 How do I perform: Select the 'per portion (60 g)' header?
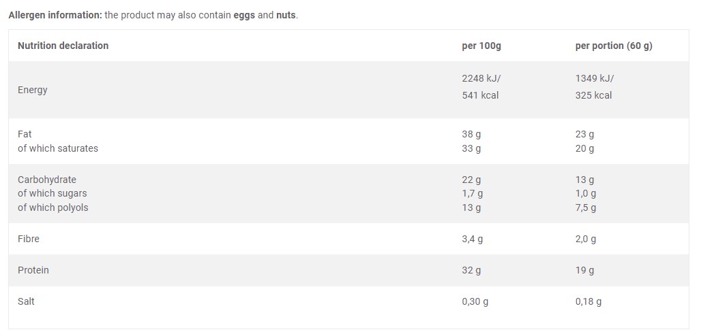click(x=614, y=46)
